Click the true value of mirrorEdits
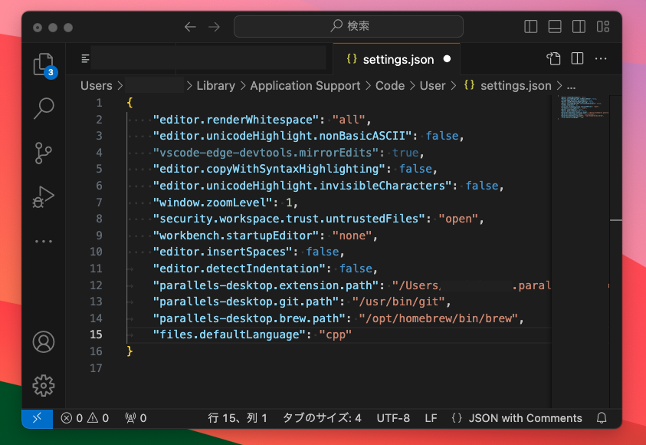Image resolution: width=646 pixels, height=445 pixels. (x=405, y=153)
